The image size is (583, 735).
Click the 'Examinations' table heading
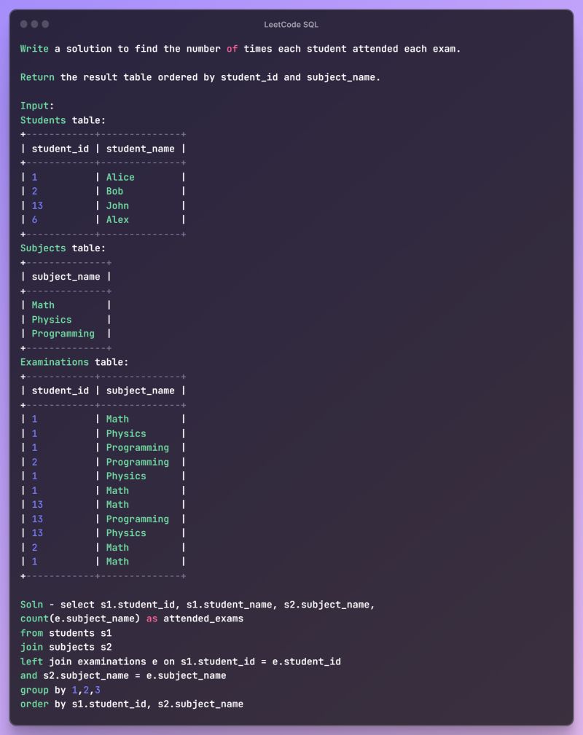(55, 362)
